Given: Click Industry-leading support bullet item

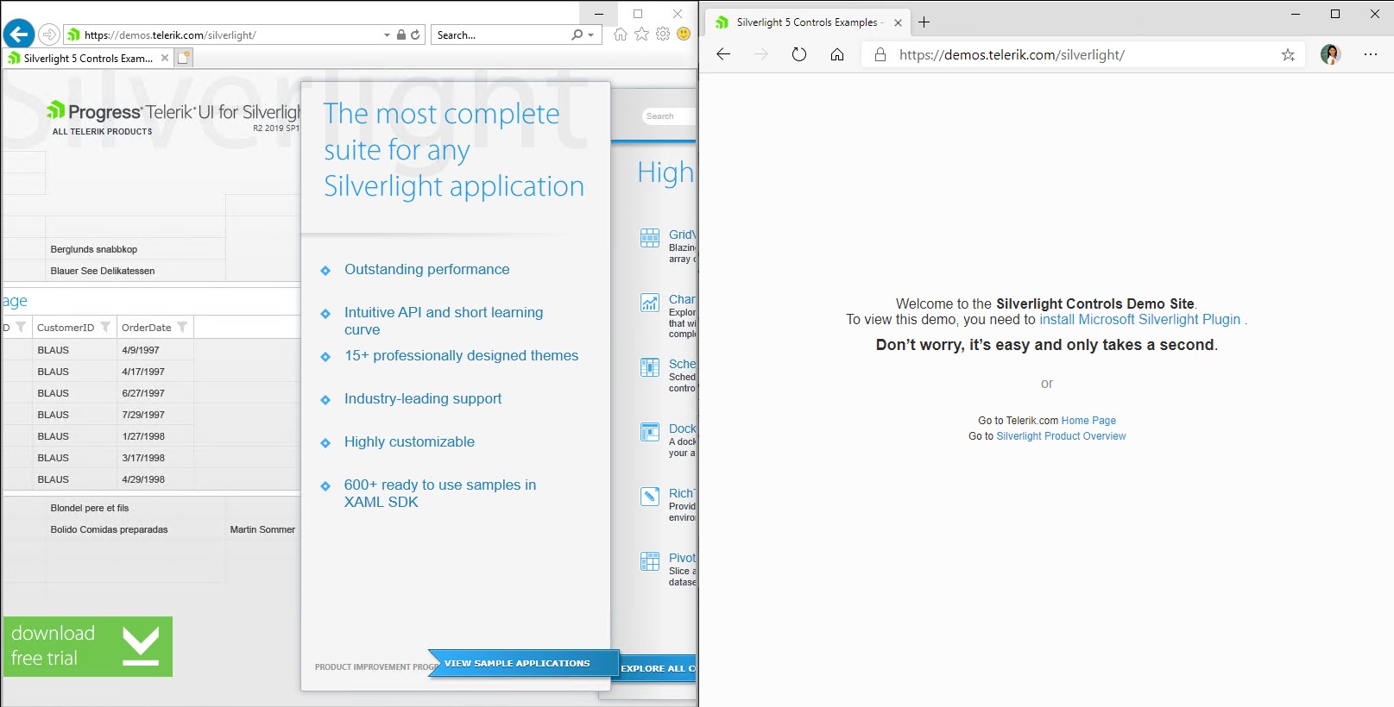Looking at the screenshot, I should pyautogui.click(x=423, y=399).
